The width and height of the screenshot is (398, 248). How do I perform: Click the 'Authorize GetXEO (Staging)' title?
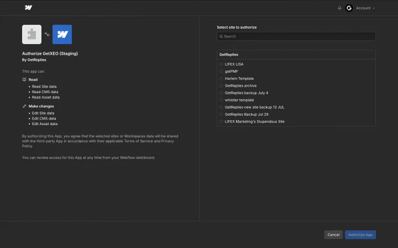pos(50,53)
